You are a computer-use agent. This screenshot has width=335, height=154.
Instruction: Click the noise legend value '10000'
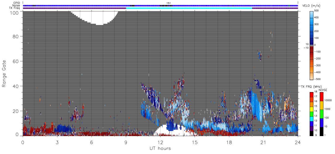329,100
